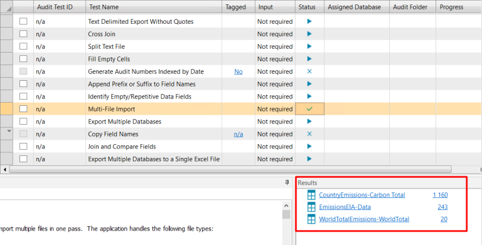Click the 'No' tagged link for Generate Audit Numbers
Viewport: 482px width, 245px height.
tap(238, 71)
